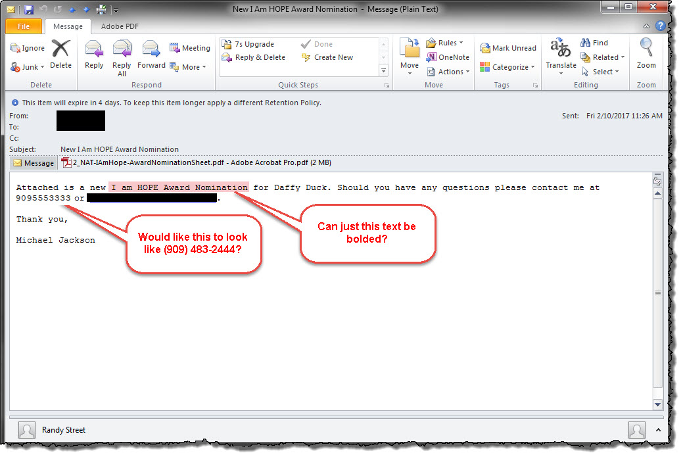
Task: Click the scroll up arrow in the message body
Action: [x=658, y=193]
